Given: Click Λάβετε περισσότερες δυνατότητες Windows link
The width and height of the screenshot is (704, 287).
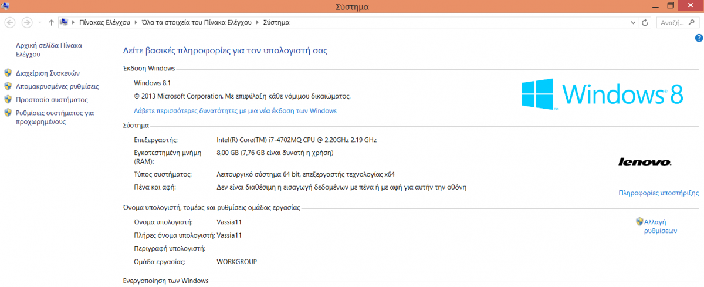Looking at the screenshot, I should (x=235, y=110).
